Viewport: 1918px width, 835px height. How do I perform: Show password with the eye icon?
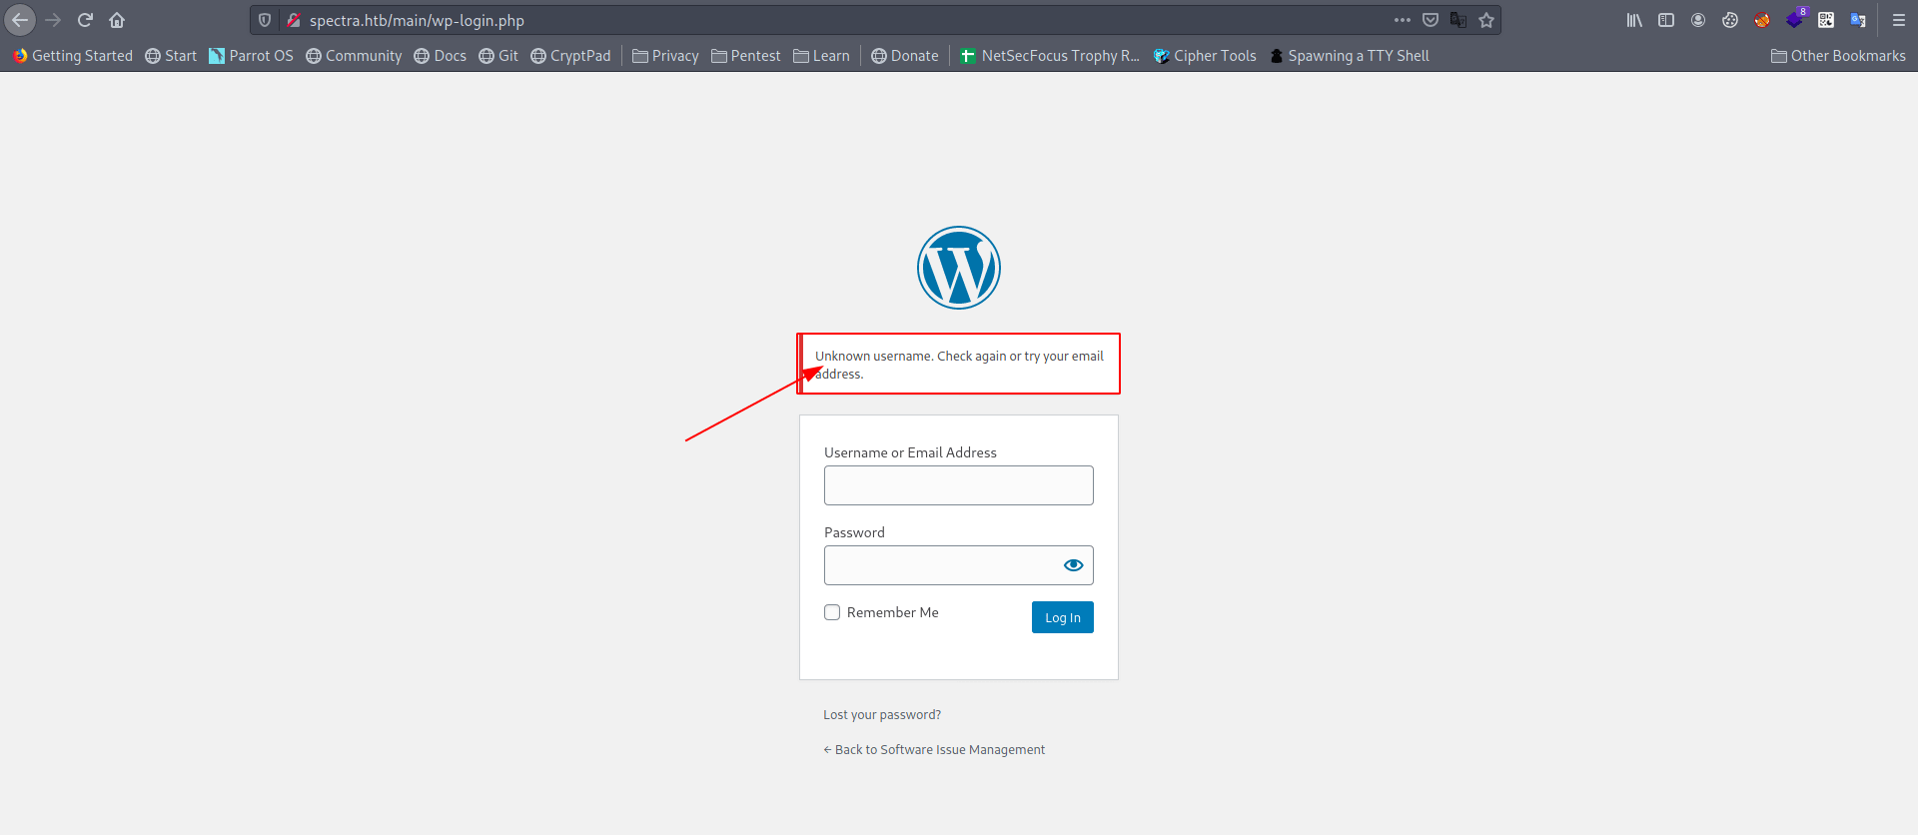(1074, 565)
